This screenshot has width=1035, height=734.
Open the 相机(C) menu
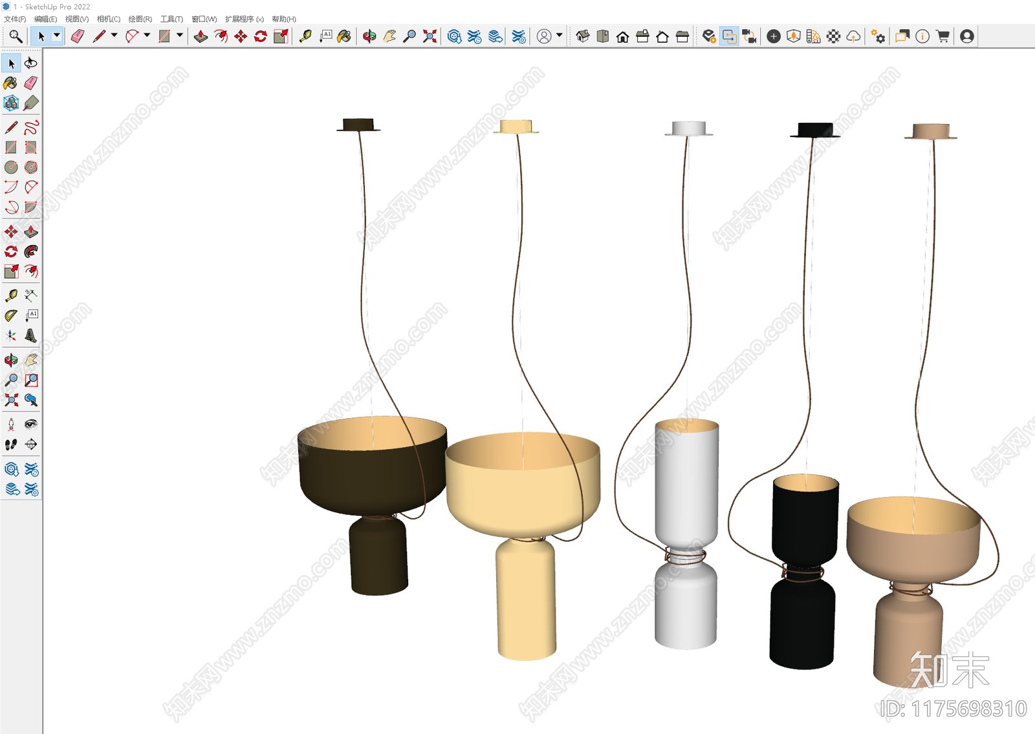[x=108, y=19]
